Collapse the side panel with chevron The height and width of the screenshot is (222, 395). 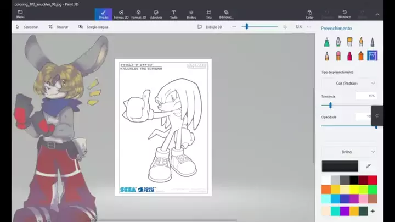click(x=377, y=115)
